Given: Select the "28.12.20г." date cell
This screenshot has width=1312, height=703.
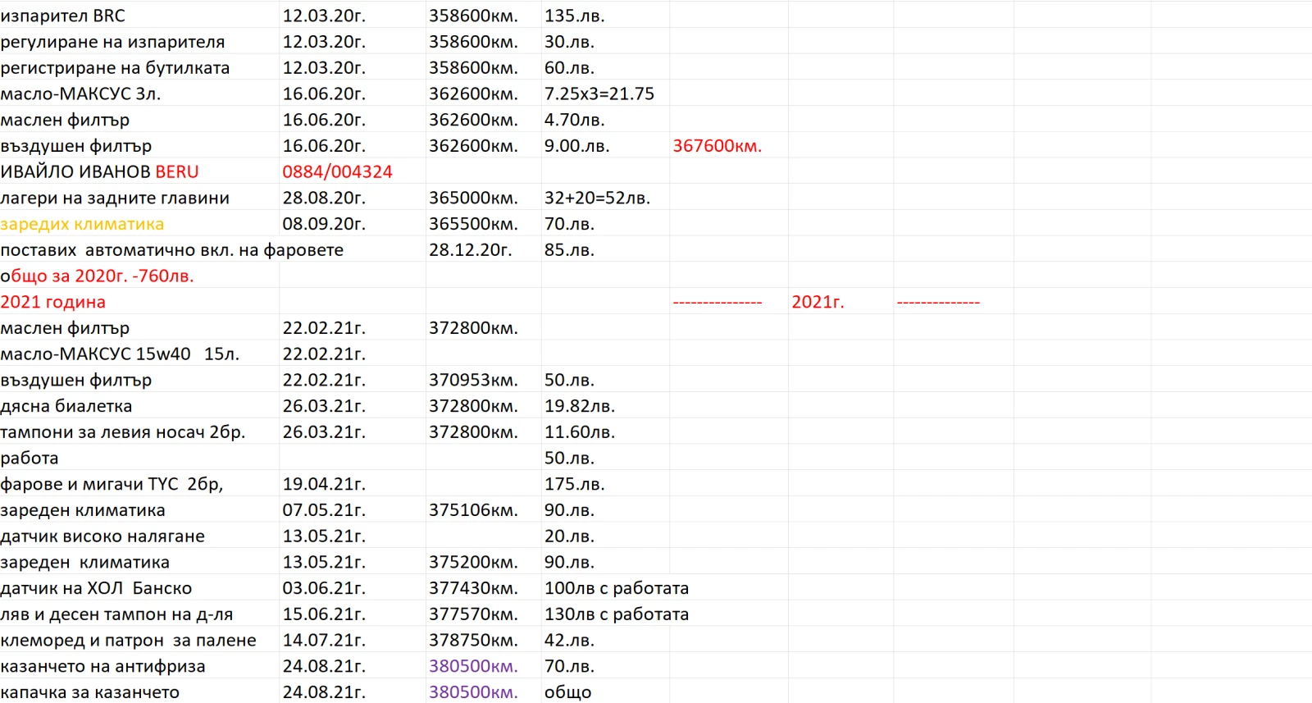Looking at the screenshot, I should pos(470,250).
